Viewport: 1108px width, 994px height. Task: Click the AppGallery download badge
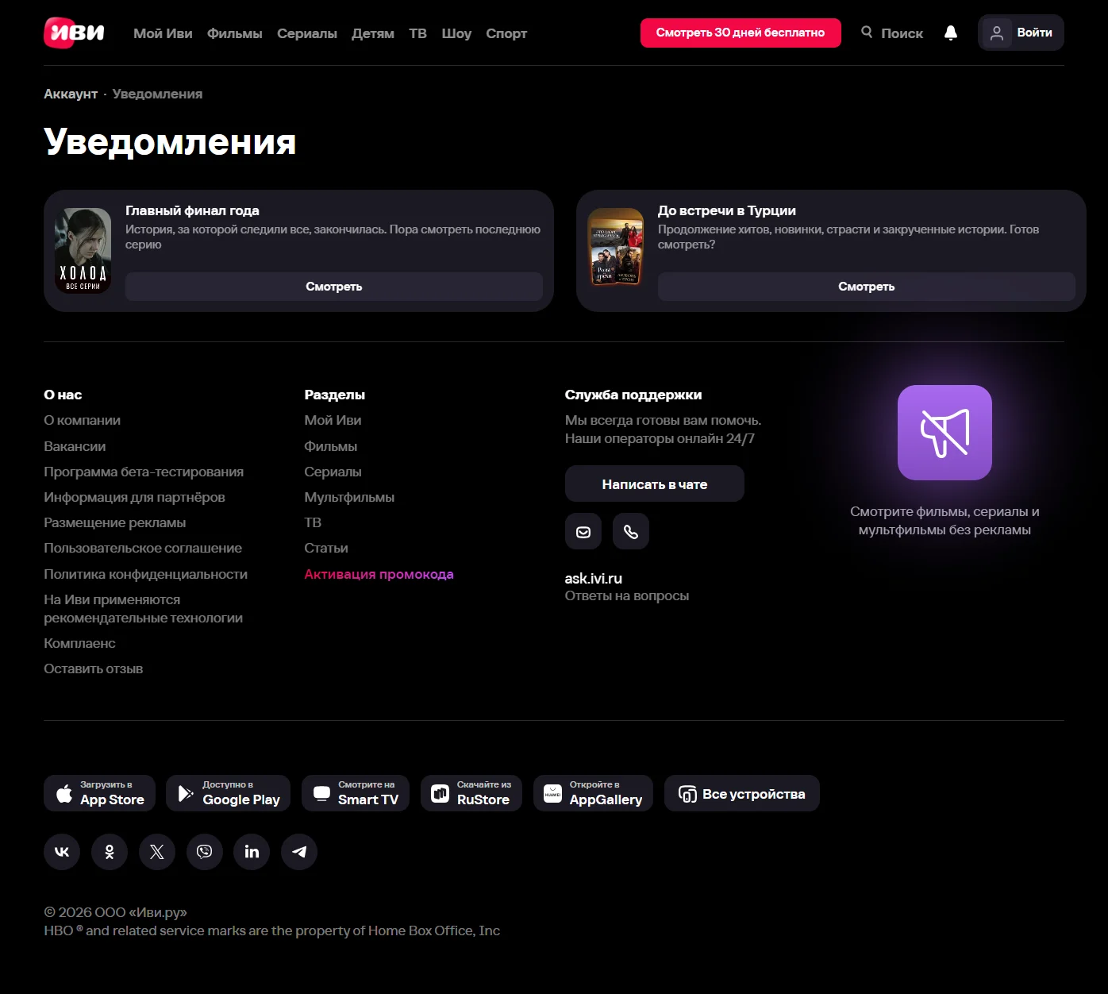click(x=593, y=793)
